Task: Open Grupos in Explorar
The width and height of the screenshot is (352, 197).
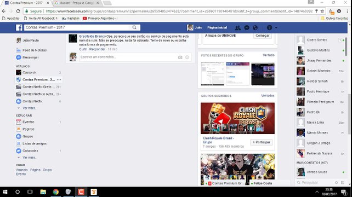Action: (27, 136)
